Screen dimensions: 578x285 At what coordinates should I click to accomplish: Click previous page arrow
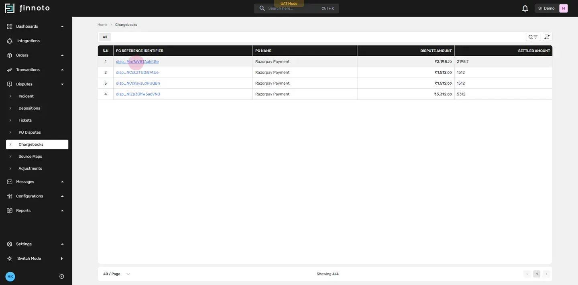click(527, 274)
